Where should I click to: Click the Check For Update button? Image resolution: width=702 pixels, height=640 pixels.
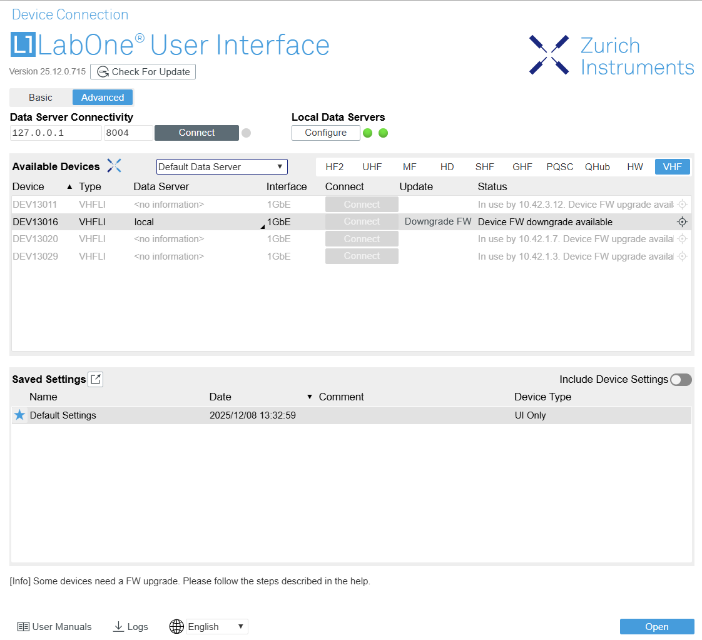tap(143, 72)
